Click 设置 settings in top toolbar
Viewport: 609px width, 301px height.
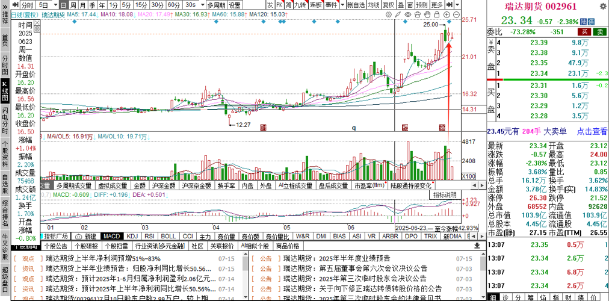[x=234, y=5]
